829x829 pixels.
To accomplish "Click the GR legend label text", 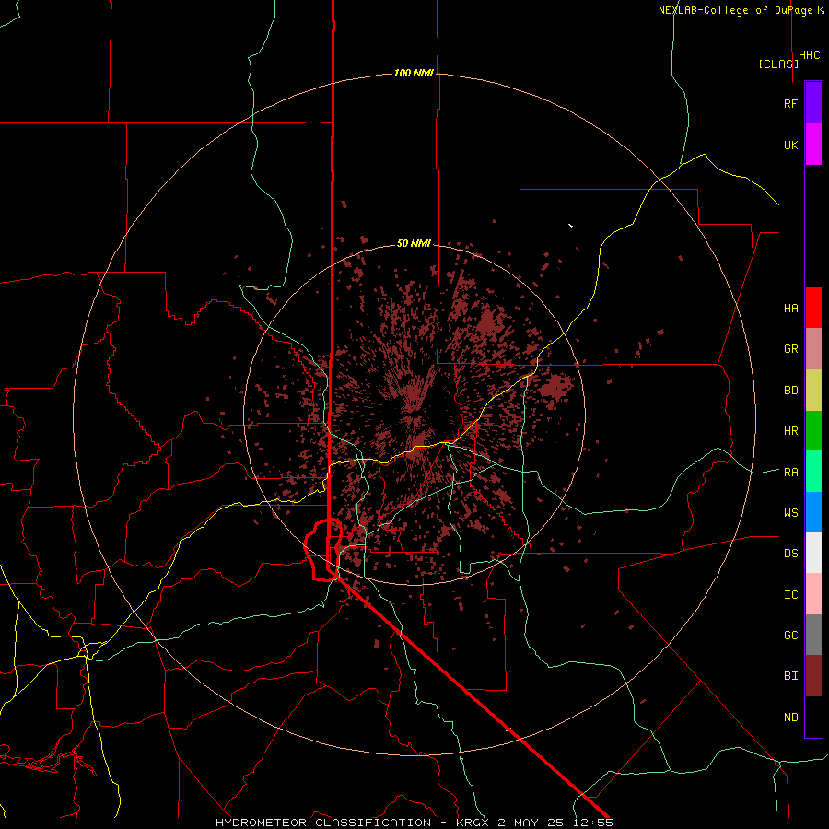I will click(x=790, y=349).
